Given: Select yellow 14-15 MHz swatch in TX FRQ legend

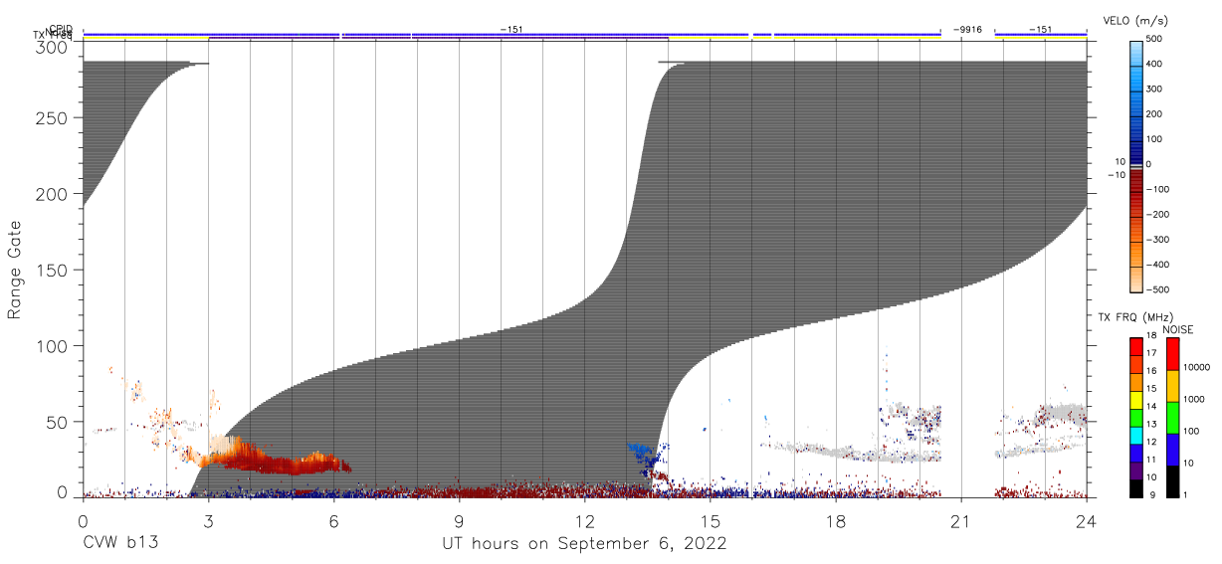Looking at the screenshot, I should tap(1135, 401).
